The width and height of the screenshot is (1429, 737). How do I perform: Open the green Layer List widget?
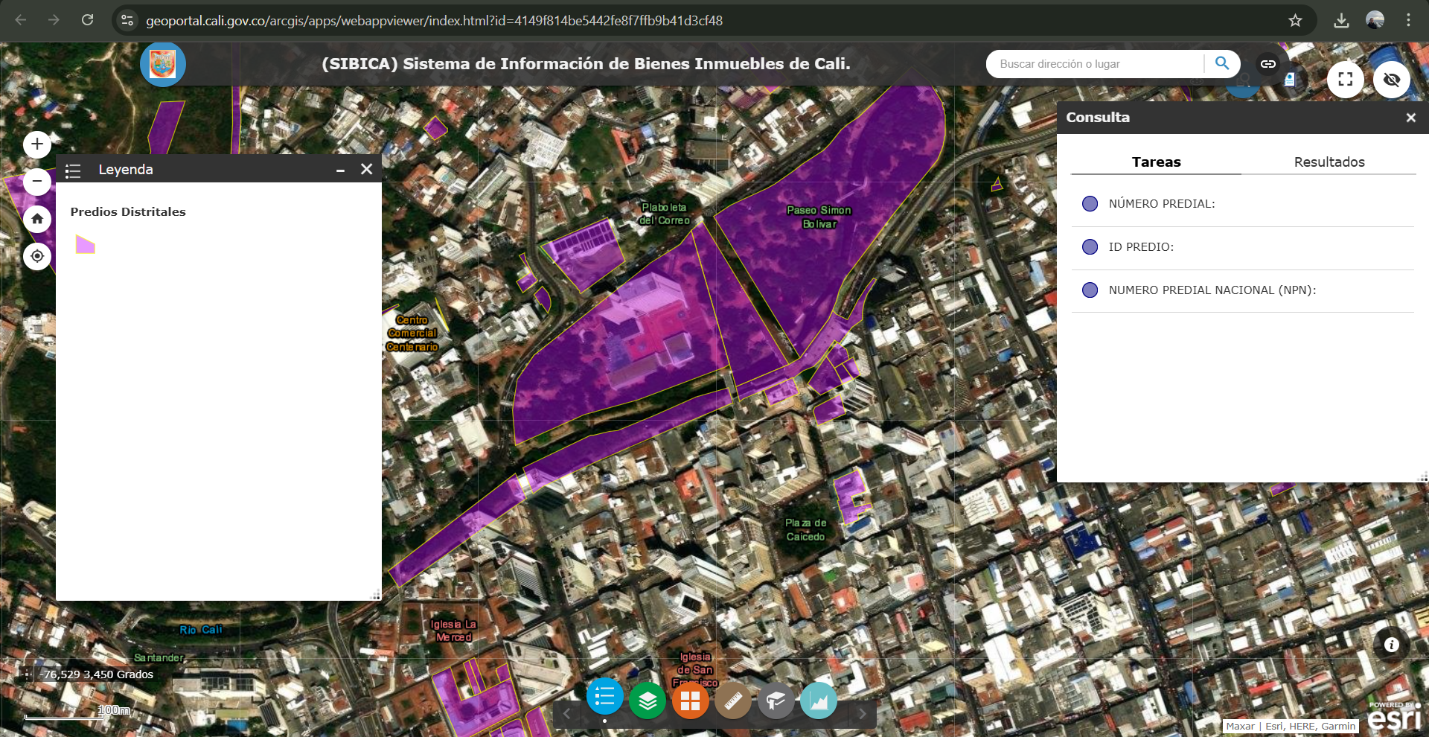pyautogui.click(x=648, y=701)
